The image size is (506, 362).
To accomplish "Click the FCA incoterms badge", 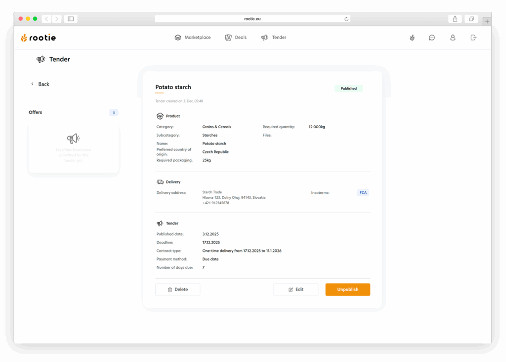I will pos(363,193).
